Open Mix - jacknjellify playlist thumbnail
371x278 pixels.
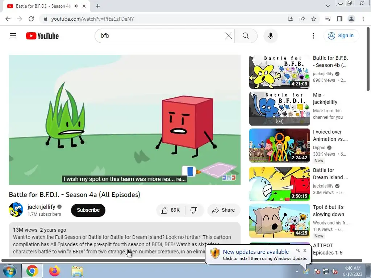point(279,109)
